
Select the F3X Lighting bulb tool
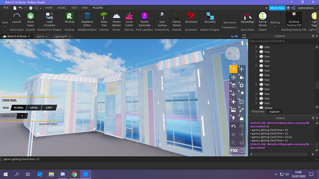233,118
